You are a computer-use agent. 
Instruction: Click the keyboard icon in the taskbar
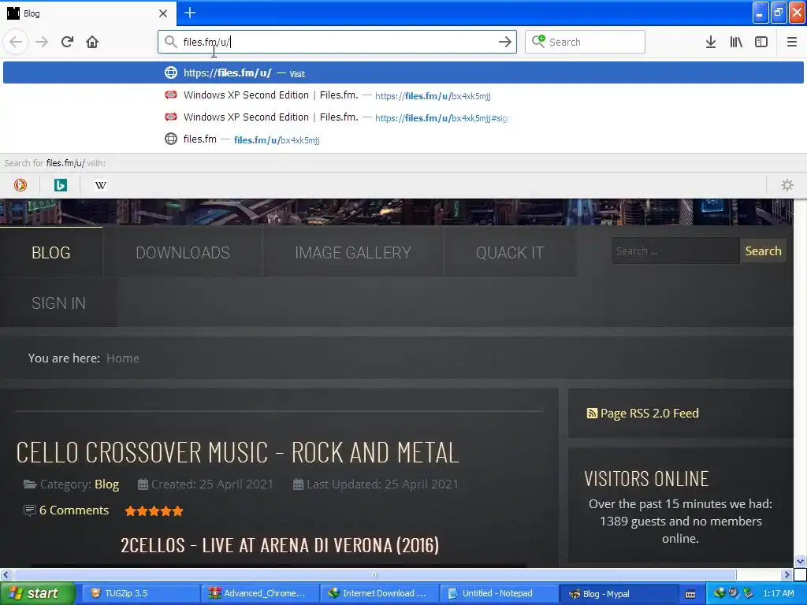click(690, 594)
